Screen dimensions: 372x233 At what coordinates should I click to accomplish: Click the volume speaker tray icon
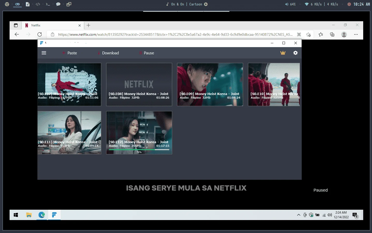[x=330, y=215]
